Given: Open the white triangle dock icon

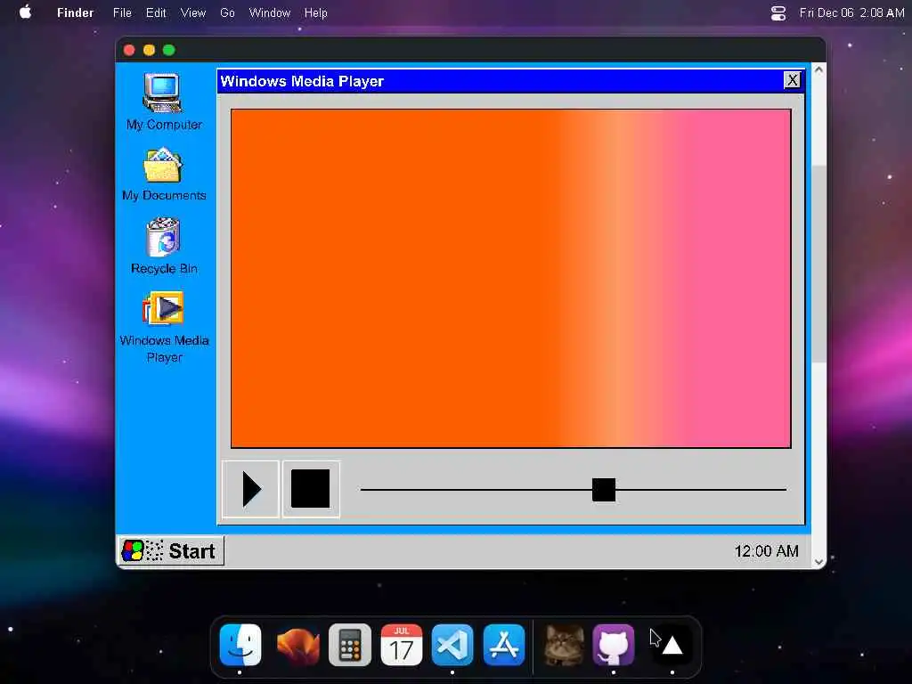Looking at the screenshot, I should pyautogui.click(x=672, y=645).
